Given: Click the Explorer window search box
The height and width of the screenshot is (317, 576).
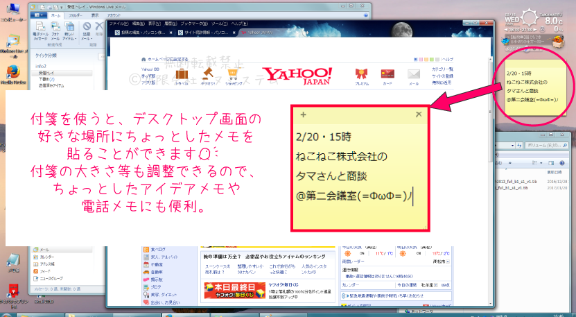Looking at the screenshot, I should [x=547, y=145].
